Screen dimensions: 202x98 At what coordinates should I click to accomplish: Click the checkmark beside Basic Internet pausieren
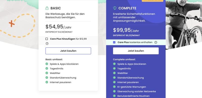click(x=47, y=82)
